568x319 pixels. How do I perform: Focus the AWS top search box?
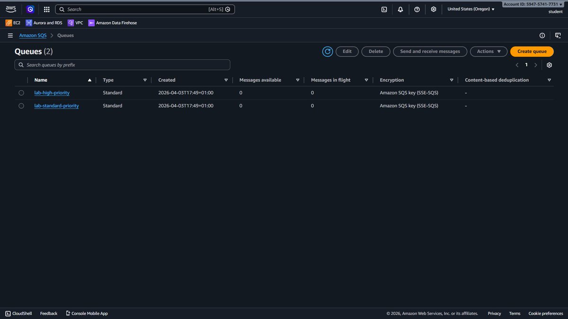click(145, 9)
